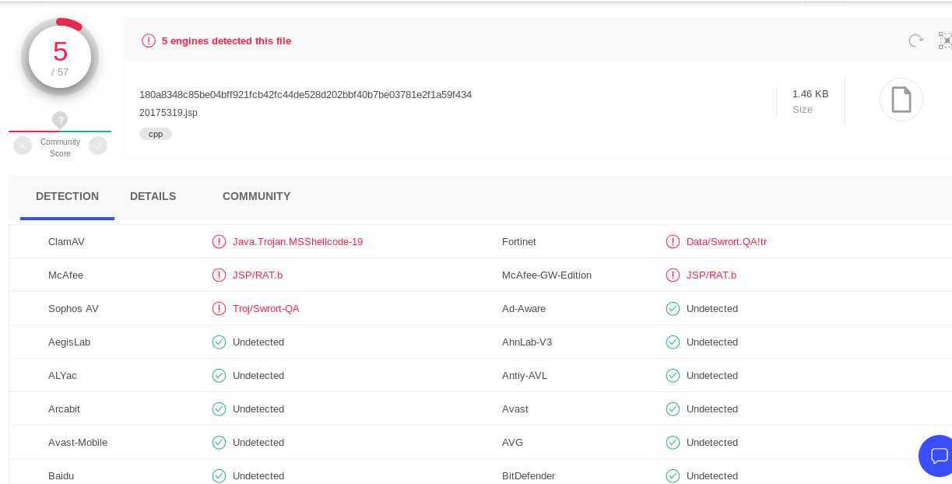Click McAfee's JSP/RAT.b result

point(258,275)
